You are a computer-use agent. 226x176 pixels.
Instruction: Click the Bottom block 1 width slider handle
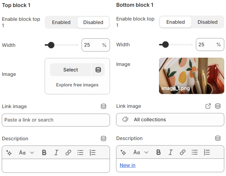coord(165,45)
